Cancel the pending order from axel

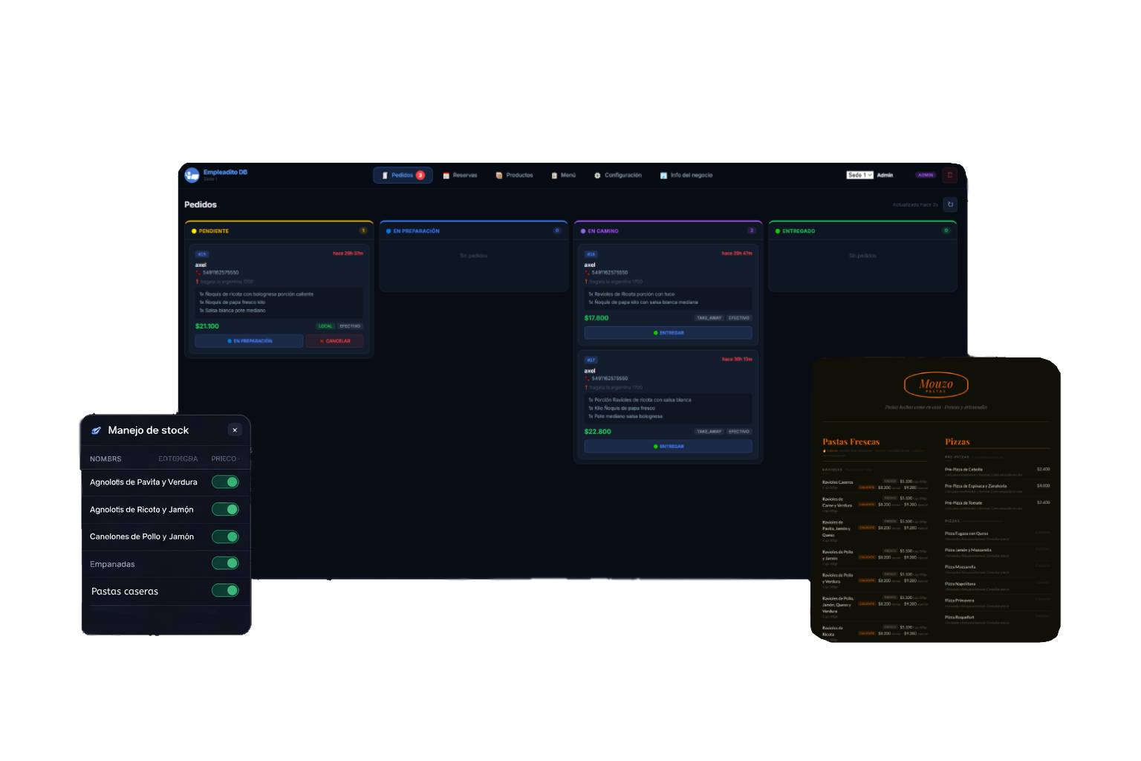click(334, 341)
